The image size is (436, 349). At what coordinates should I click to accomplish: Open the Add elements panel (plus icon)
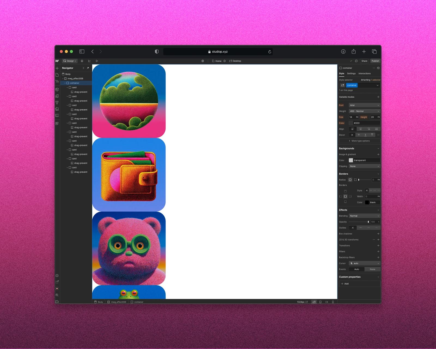pyautogui.click(x=57, y=68)
